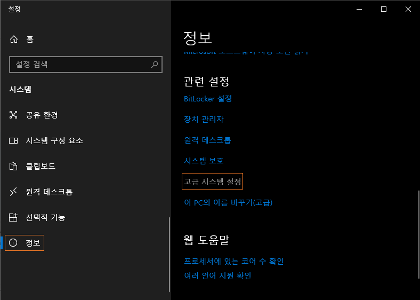Screen dimensions: 420x300
Task: Open 프로세서에 있는 코어 수 확인 link
Action: pyautogui.click(x=234, y=261)
